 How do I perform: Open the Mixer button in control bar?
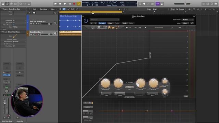click(x=25, y=4)
